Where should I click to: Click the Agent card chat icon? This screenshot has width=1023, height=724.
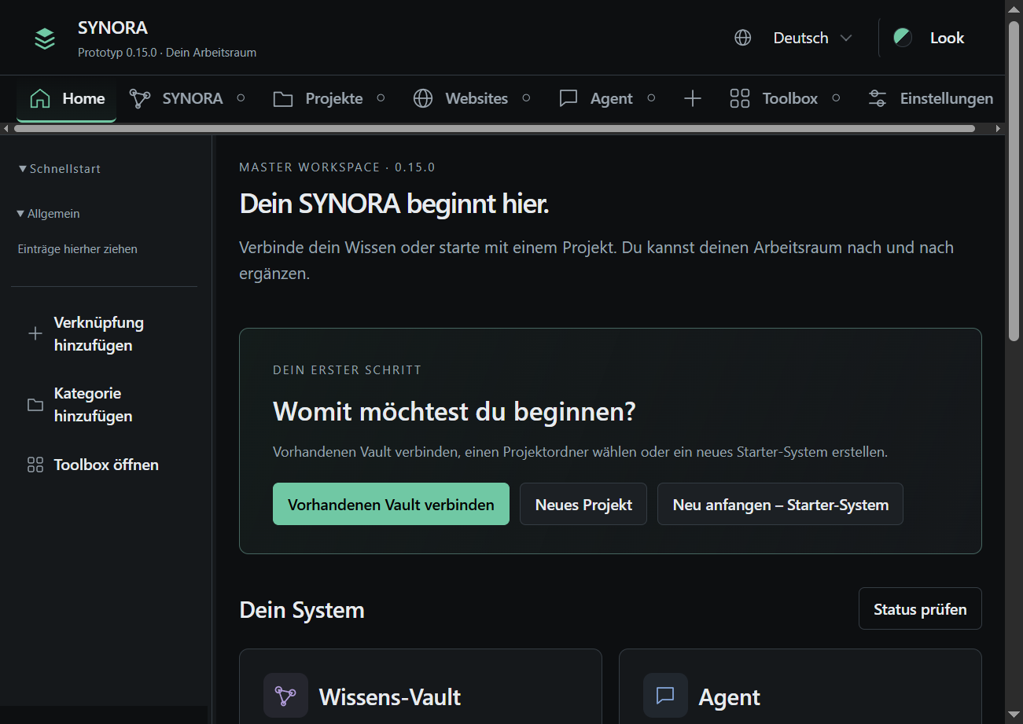tap(665, 696)
